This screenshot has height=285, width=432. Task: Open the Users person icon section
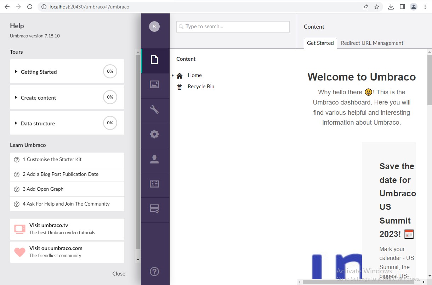(154, 159)
